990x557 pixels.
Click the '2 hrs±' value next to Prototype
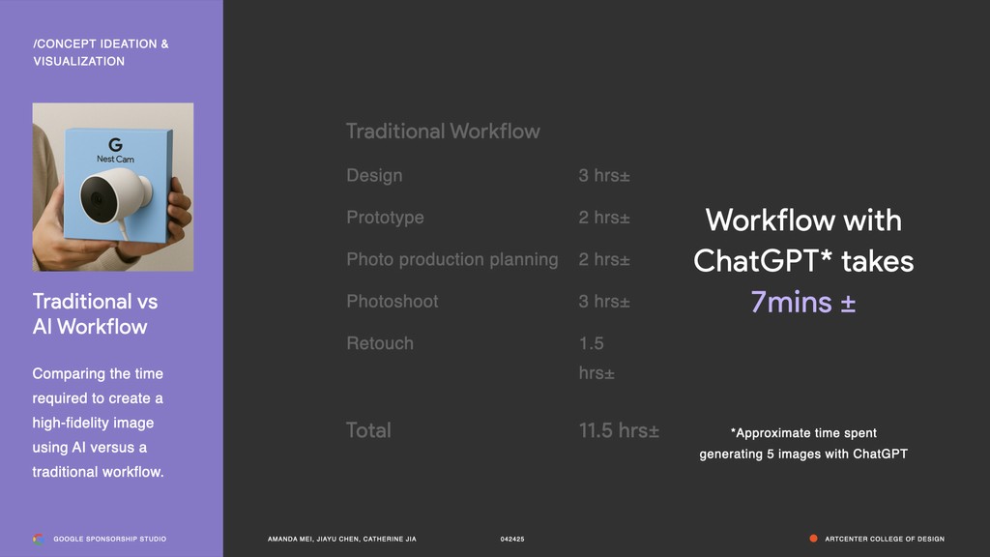pyautogui.click(x=604, y=218)
